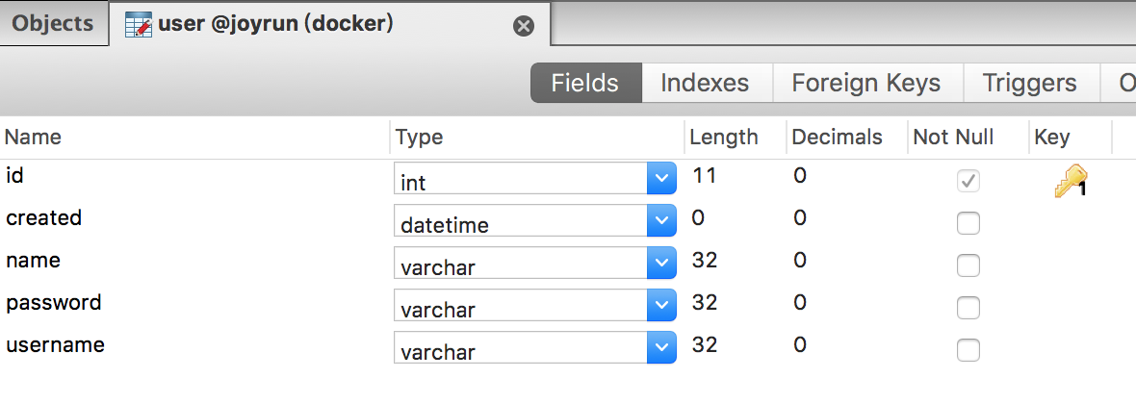Click the table icon on user tab
This screenshot has width=1136, height=404.
click(140, 24)
